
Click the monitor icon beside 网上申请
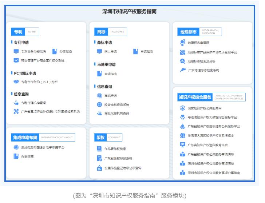click(99, 52)
